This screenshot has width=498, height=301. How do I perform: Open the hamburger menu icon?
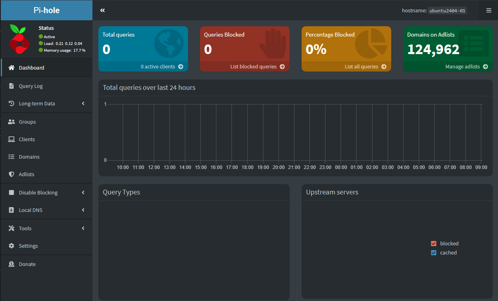(489, 10)
